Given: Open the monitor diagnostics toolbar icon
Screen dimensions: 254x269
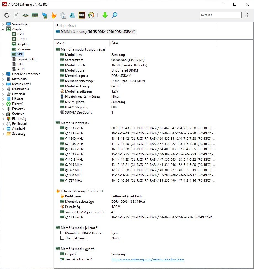Looking at the screenshot, I should (x=44, y=15).
